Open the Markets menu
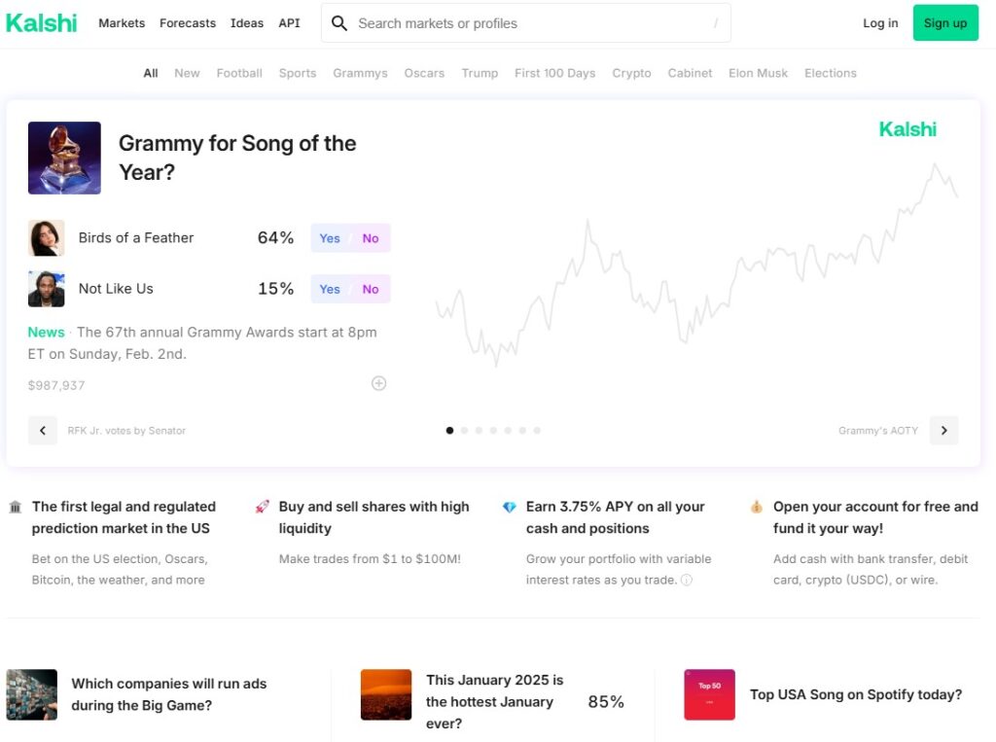The height and width of the screenshot is (742, 996). [x=122, y=22]
